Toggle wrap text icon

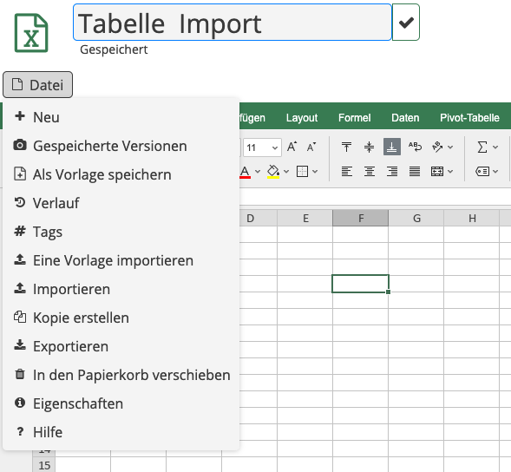click(x=415, y=147)
